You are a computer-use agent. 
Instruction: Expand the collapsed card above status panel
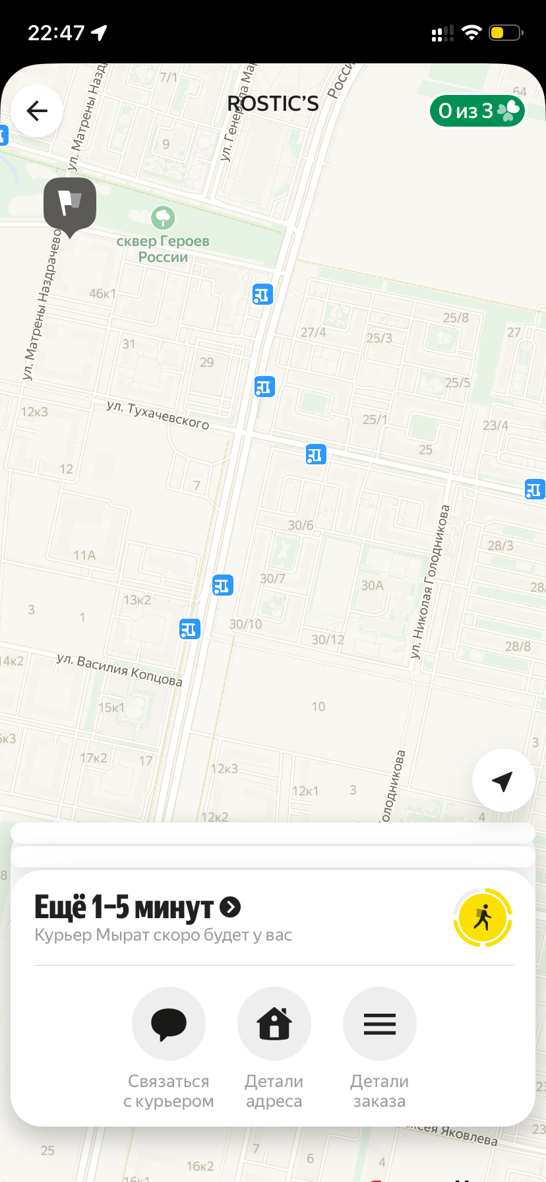(273, 856)
